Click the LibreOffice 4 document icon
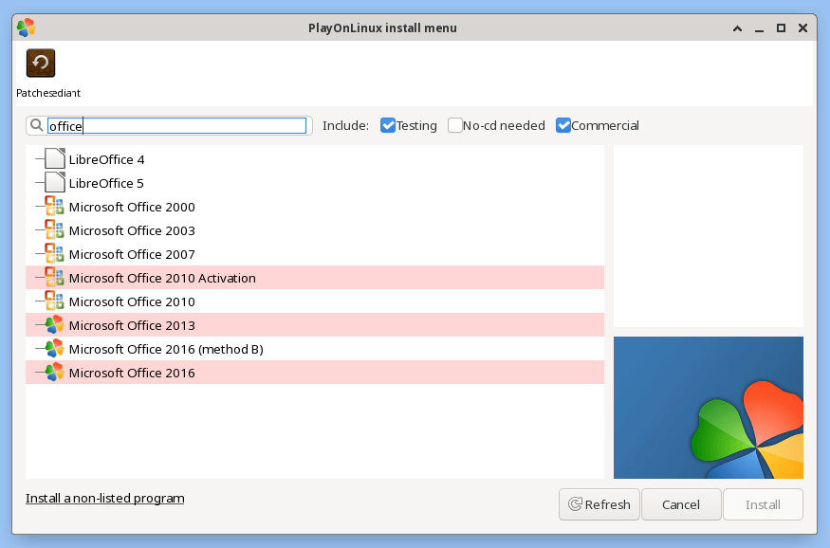This screenshot has height=548, width=830. (54, 158)
